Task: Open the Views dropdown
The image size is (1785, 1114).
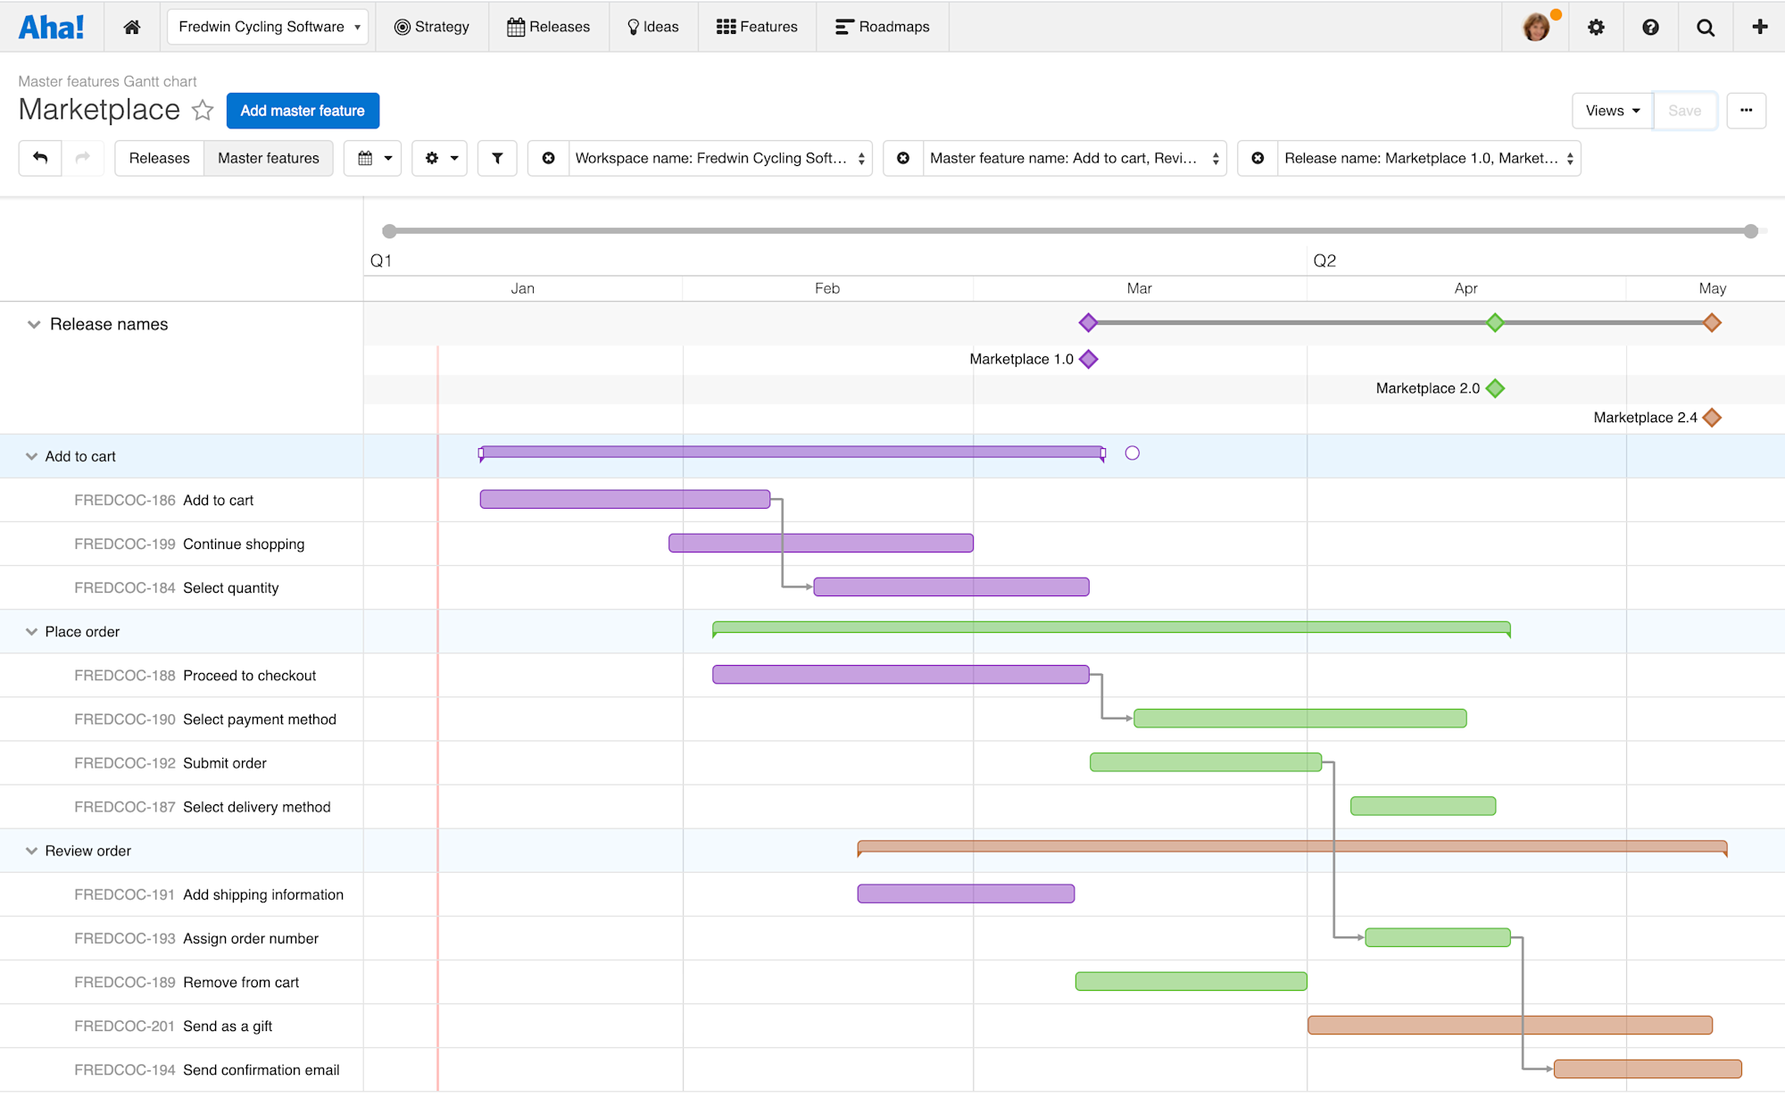Action: [1611, 111]
